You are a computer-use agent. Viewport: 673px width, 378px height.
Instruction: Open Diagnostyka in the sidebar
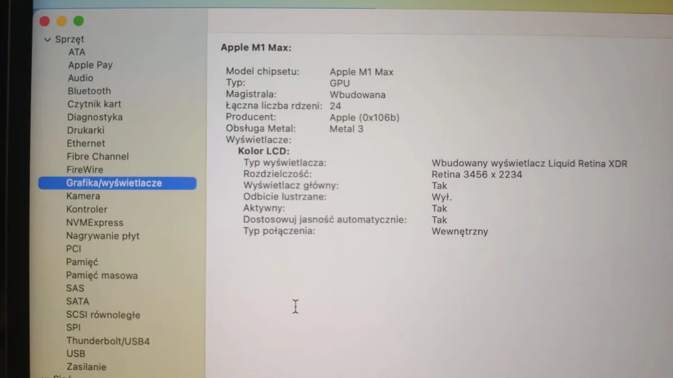click(95, 118)
